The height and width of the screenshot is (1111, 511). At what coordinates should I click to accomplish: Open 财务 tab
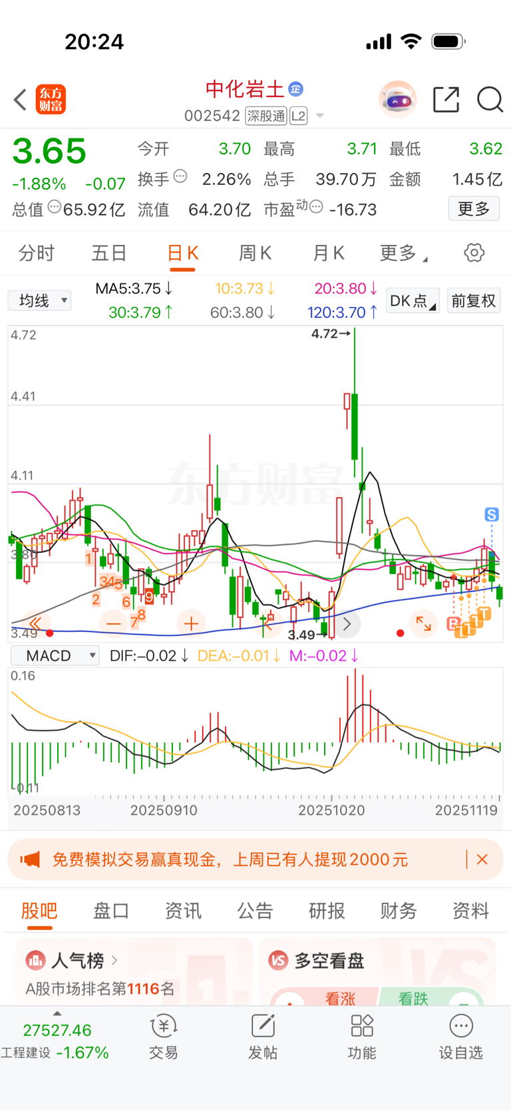click(399, 910)
